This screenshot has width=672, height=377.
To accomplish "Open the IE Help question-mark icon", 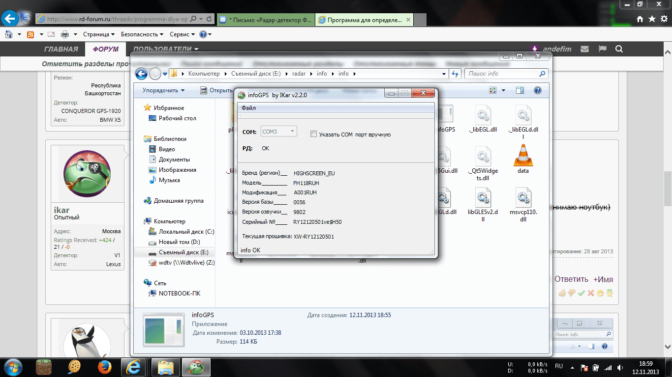I will tap(203, 34).
